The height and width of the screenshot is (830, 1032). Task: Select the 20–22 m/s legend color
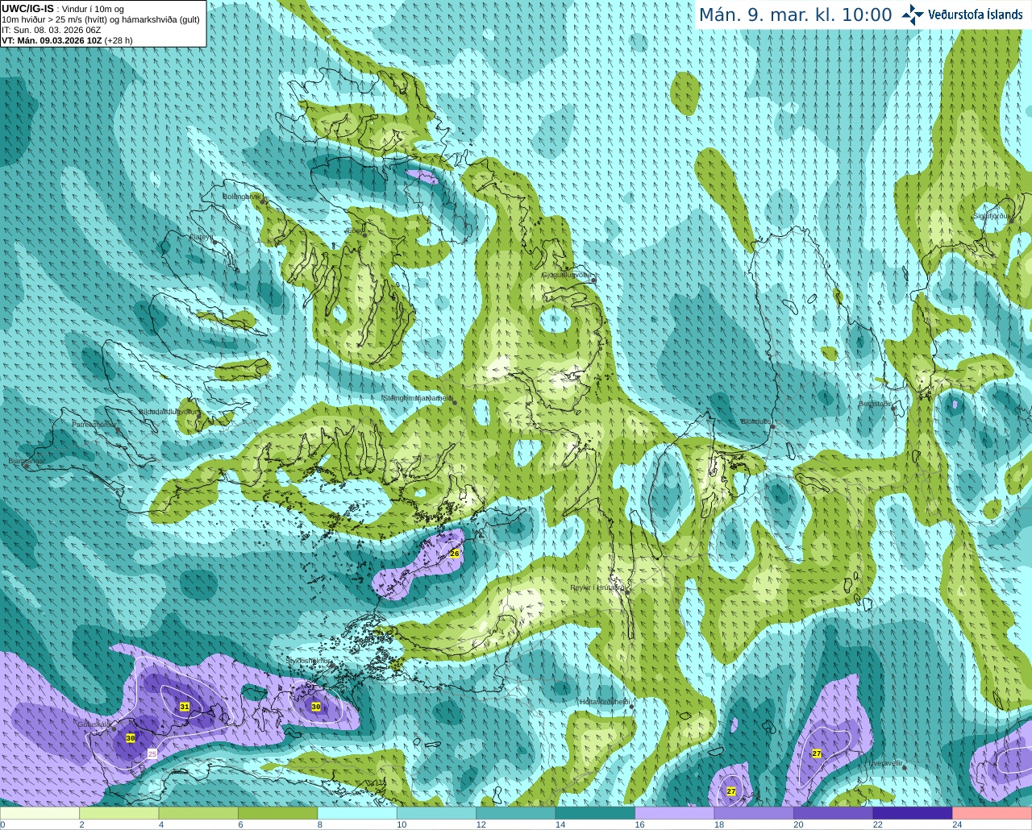pyautogui.click(x=834, y=812)
